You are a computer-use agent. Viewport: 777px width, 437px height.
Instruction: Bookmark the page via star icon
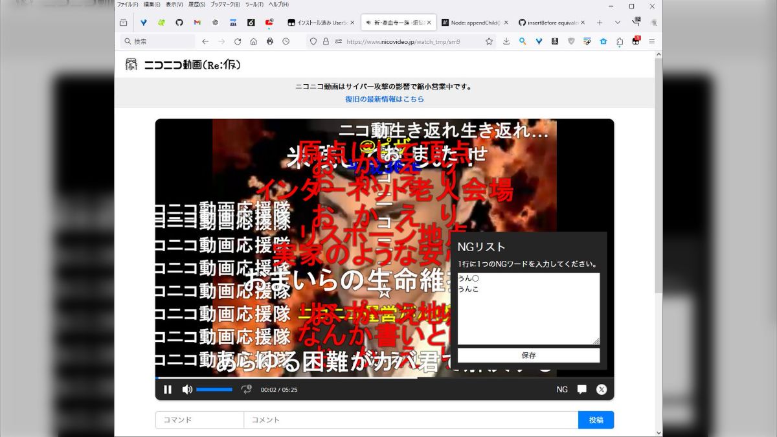(x=489, y=41)
